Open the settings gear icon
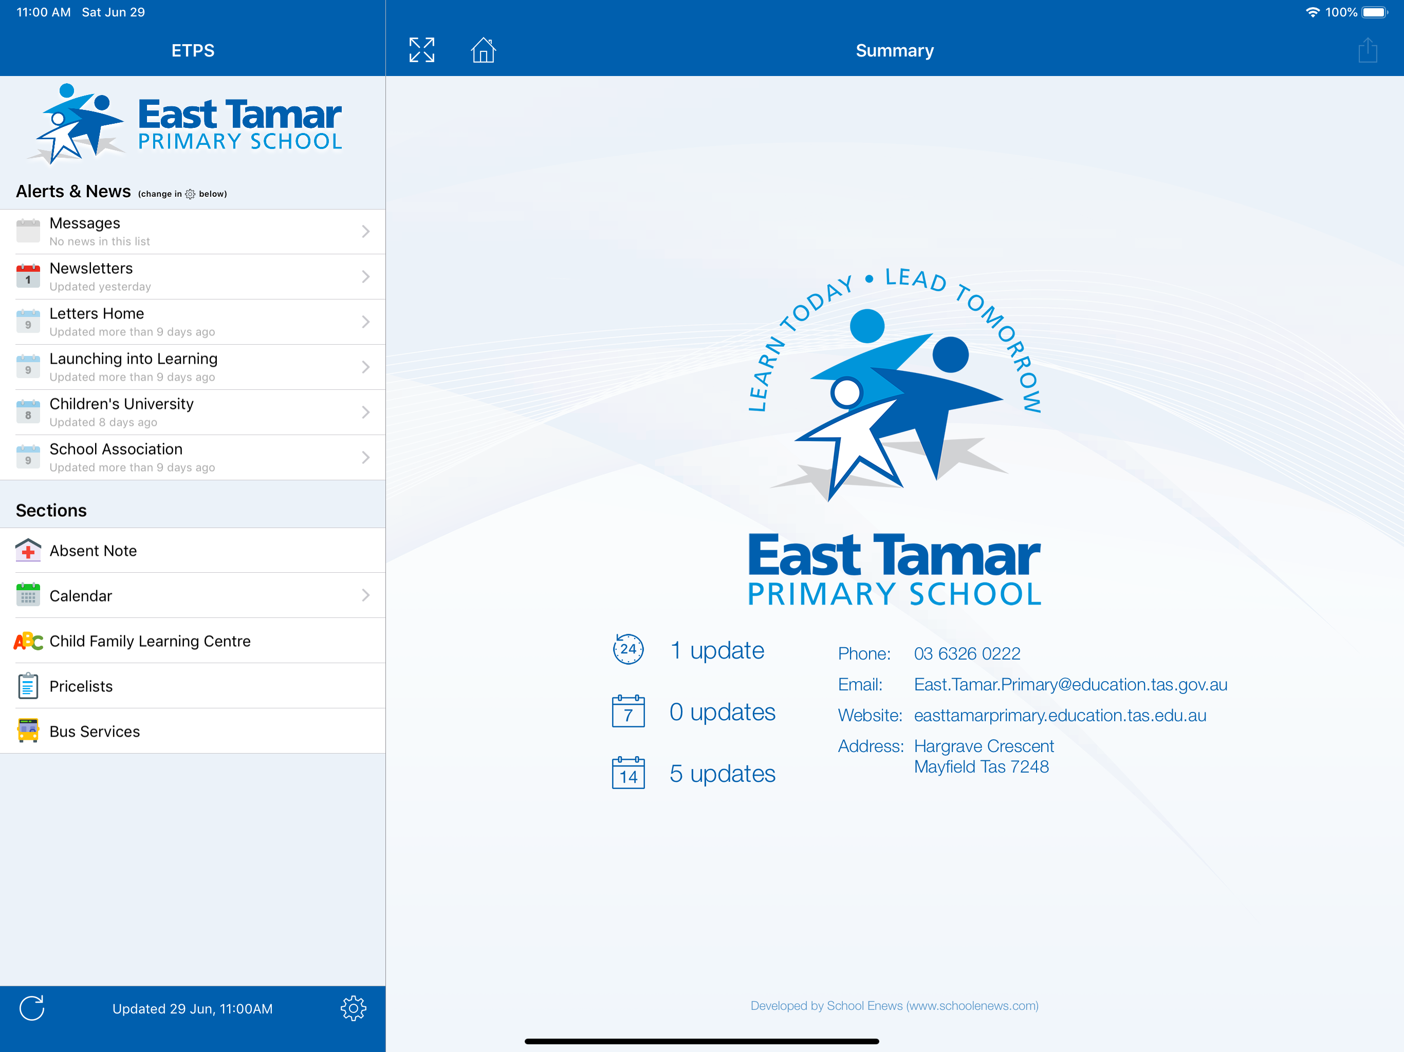The height and width of the screenshot is (1052, 1404). point(354,1008)
